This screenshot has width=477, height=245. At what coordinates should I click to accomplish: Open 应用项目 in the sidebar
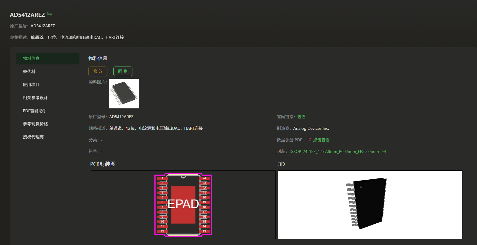coord(31,85)
